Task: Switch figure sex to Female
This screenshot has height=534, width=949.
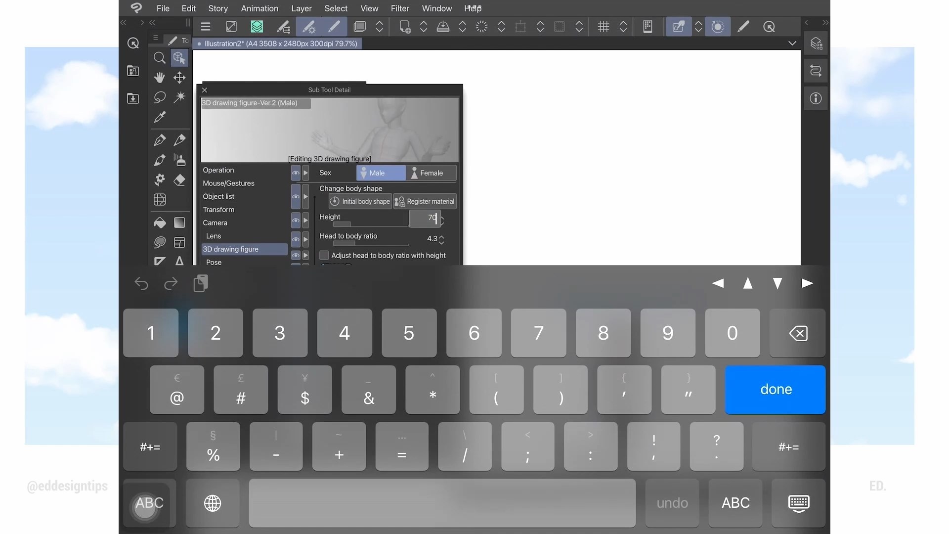Action: (x=431, y=173)
